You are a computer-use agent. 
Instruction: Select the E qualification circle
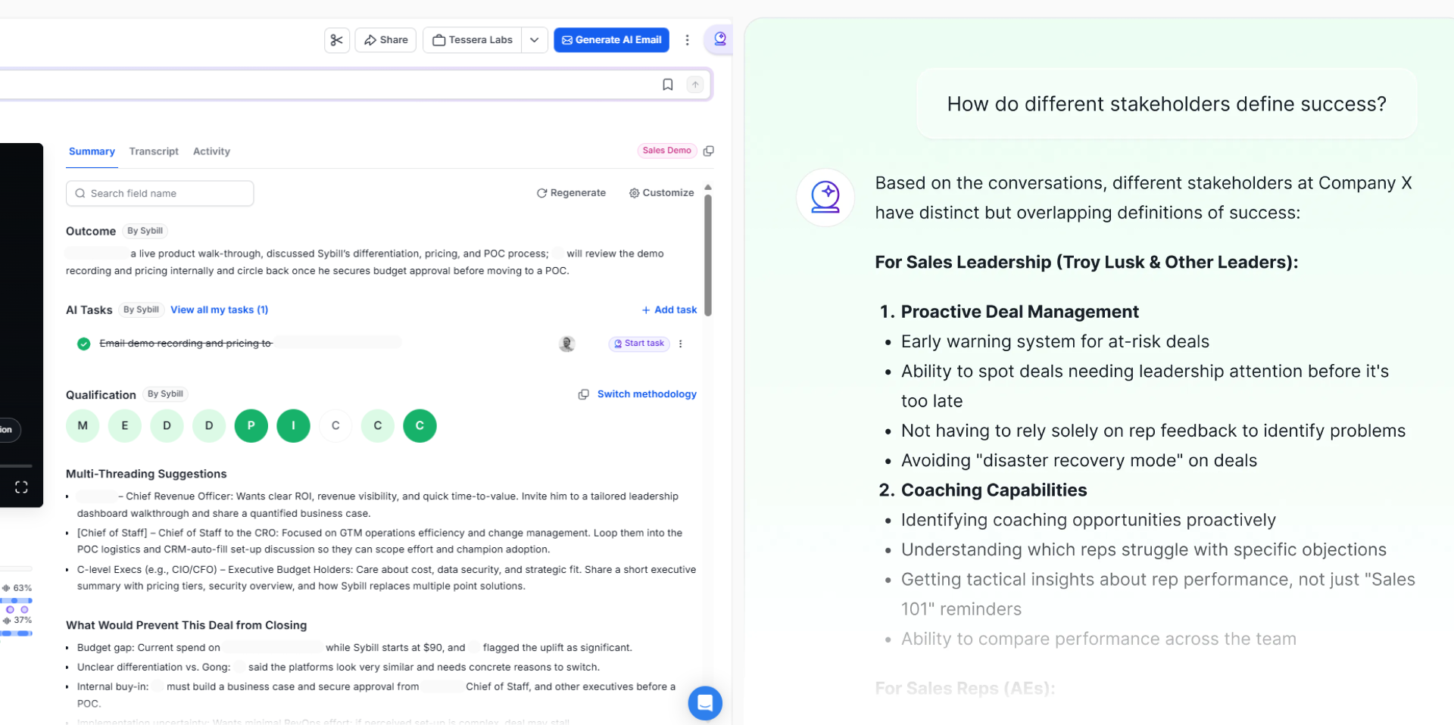click(x=125, y=426)
